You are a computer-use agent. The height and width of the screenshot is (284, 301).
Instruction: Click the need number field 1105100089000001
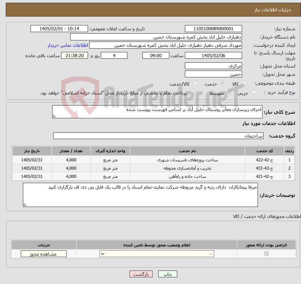213,29
